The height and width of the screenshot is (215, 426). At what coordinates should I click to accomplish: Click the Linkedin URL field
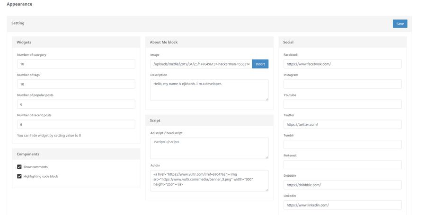click(x=342, y=205)
